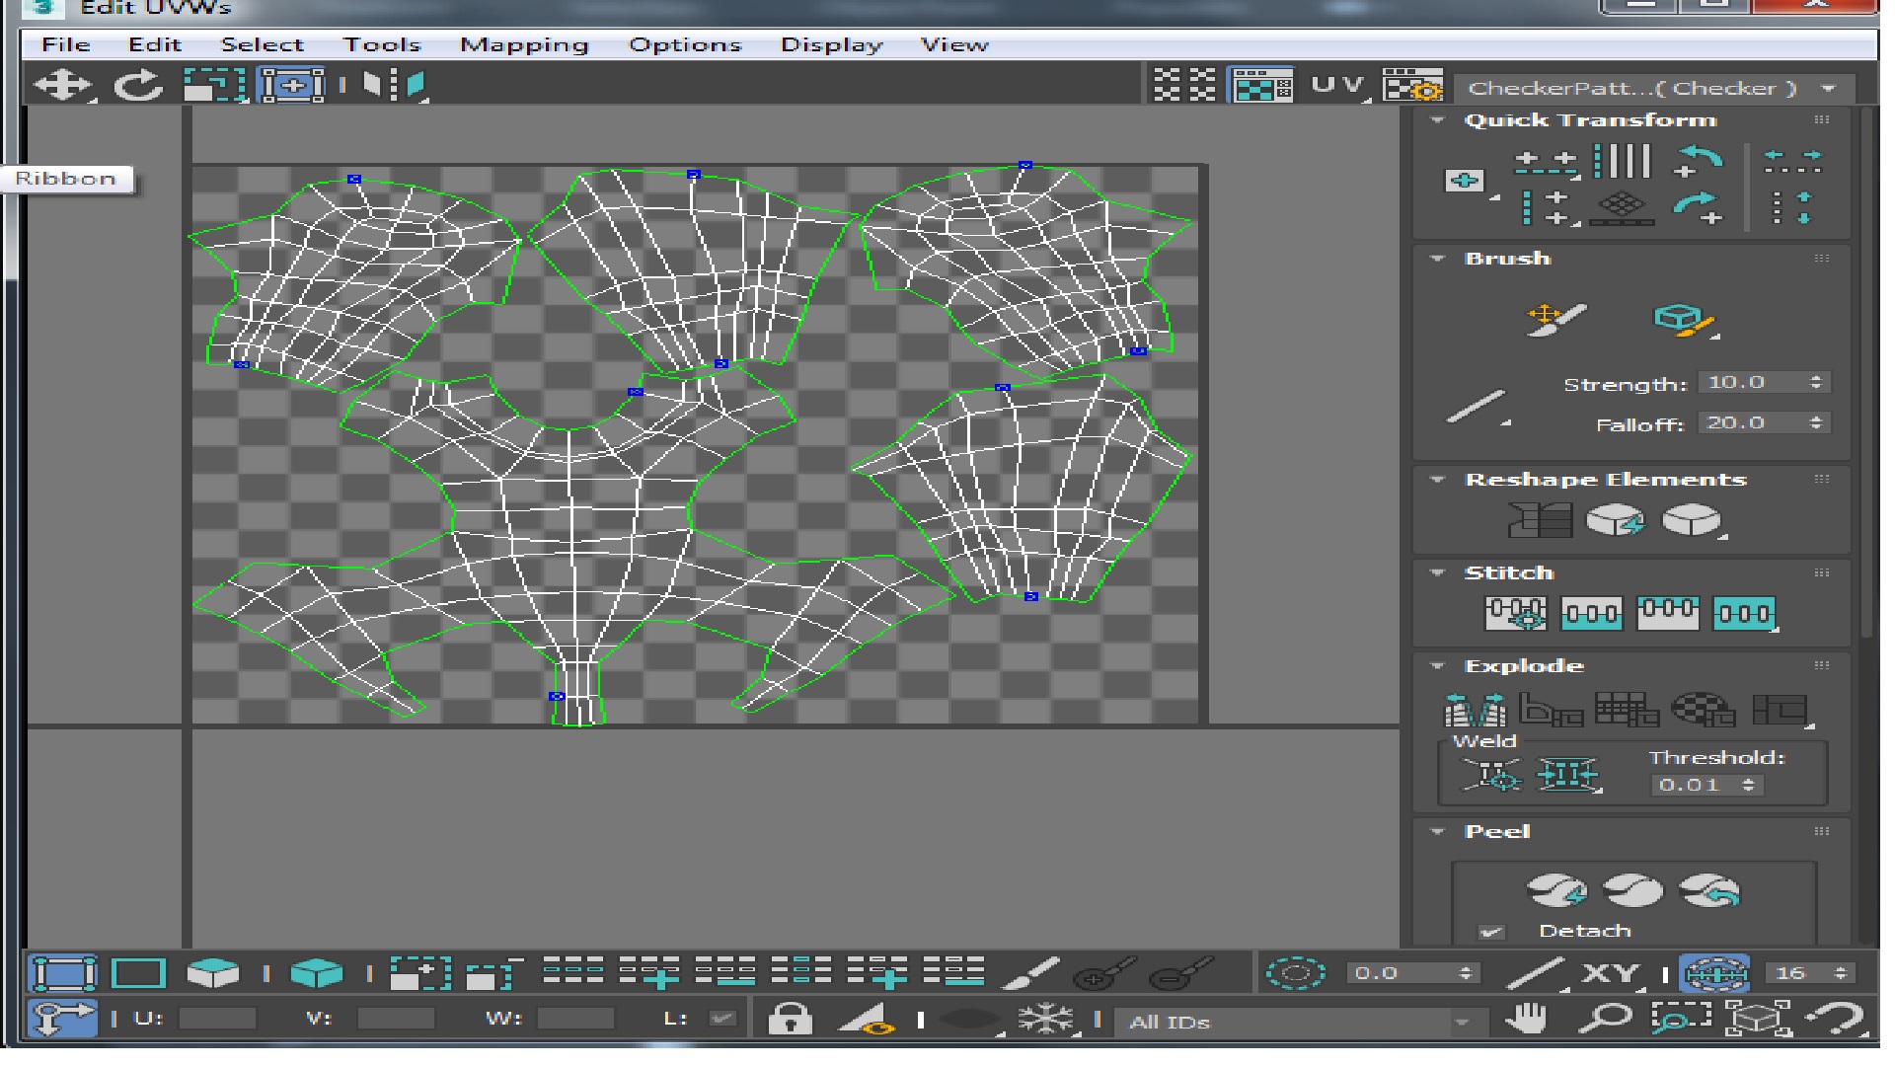Viewport: 1895px width, 1066px height.
Task: Select the Move Selected Subobject tool
Action: tap(62, 85)
